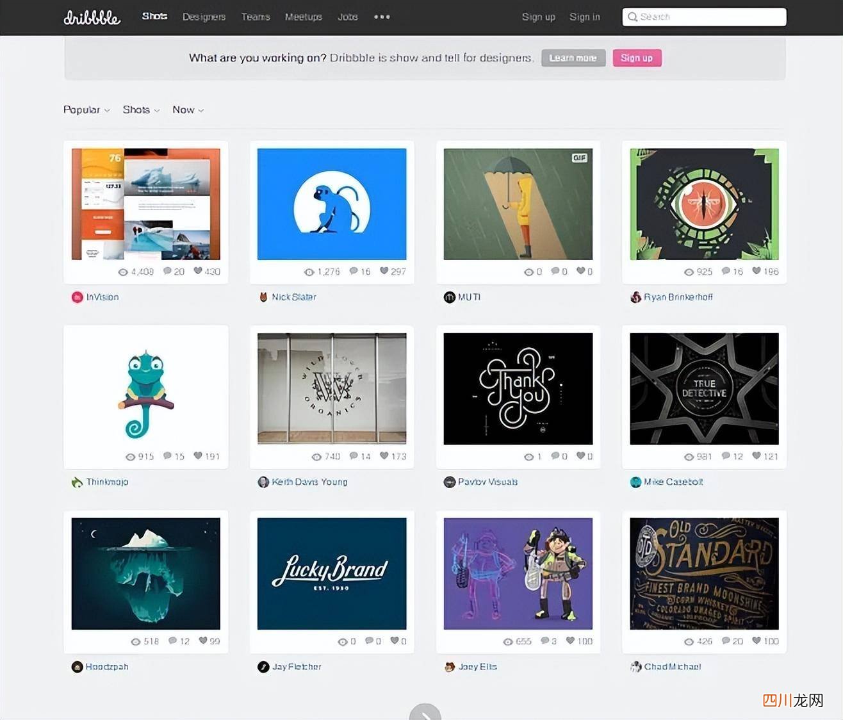Click comment icon on Hoodzpah iceberg shot
Image resolution: width=843 pixels, height=720 pixels.
coord(172,641)
